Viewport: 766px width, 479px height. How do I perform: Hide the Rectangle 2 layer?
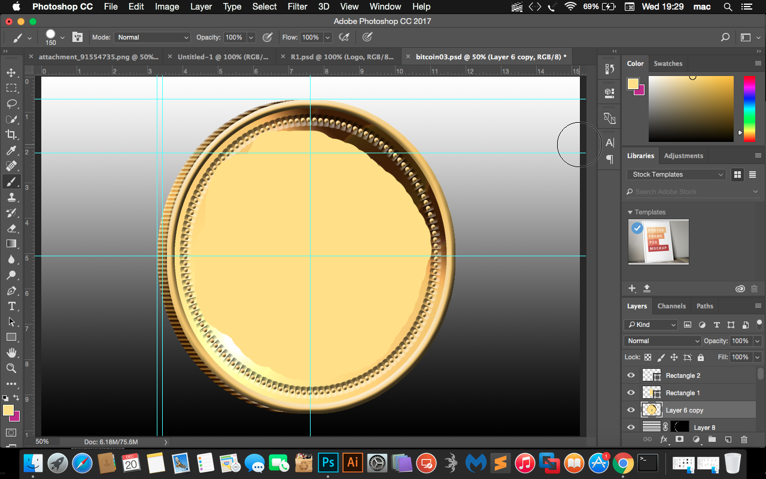click(631, 375)
